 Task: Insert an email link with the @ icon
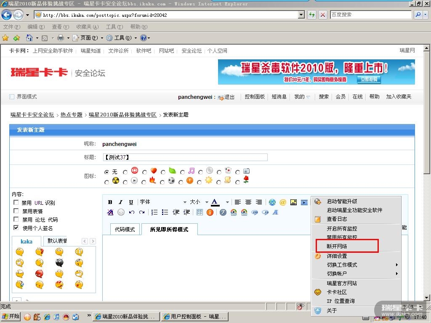coord(282,202)
